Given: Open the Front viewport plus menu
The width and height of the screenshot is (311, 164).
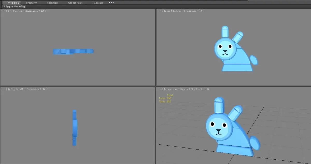Looking at the screenshot, I should pyautogui.click(x=161, y=11).
